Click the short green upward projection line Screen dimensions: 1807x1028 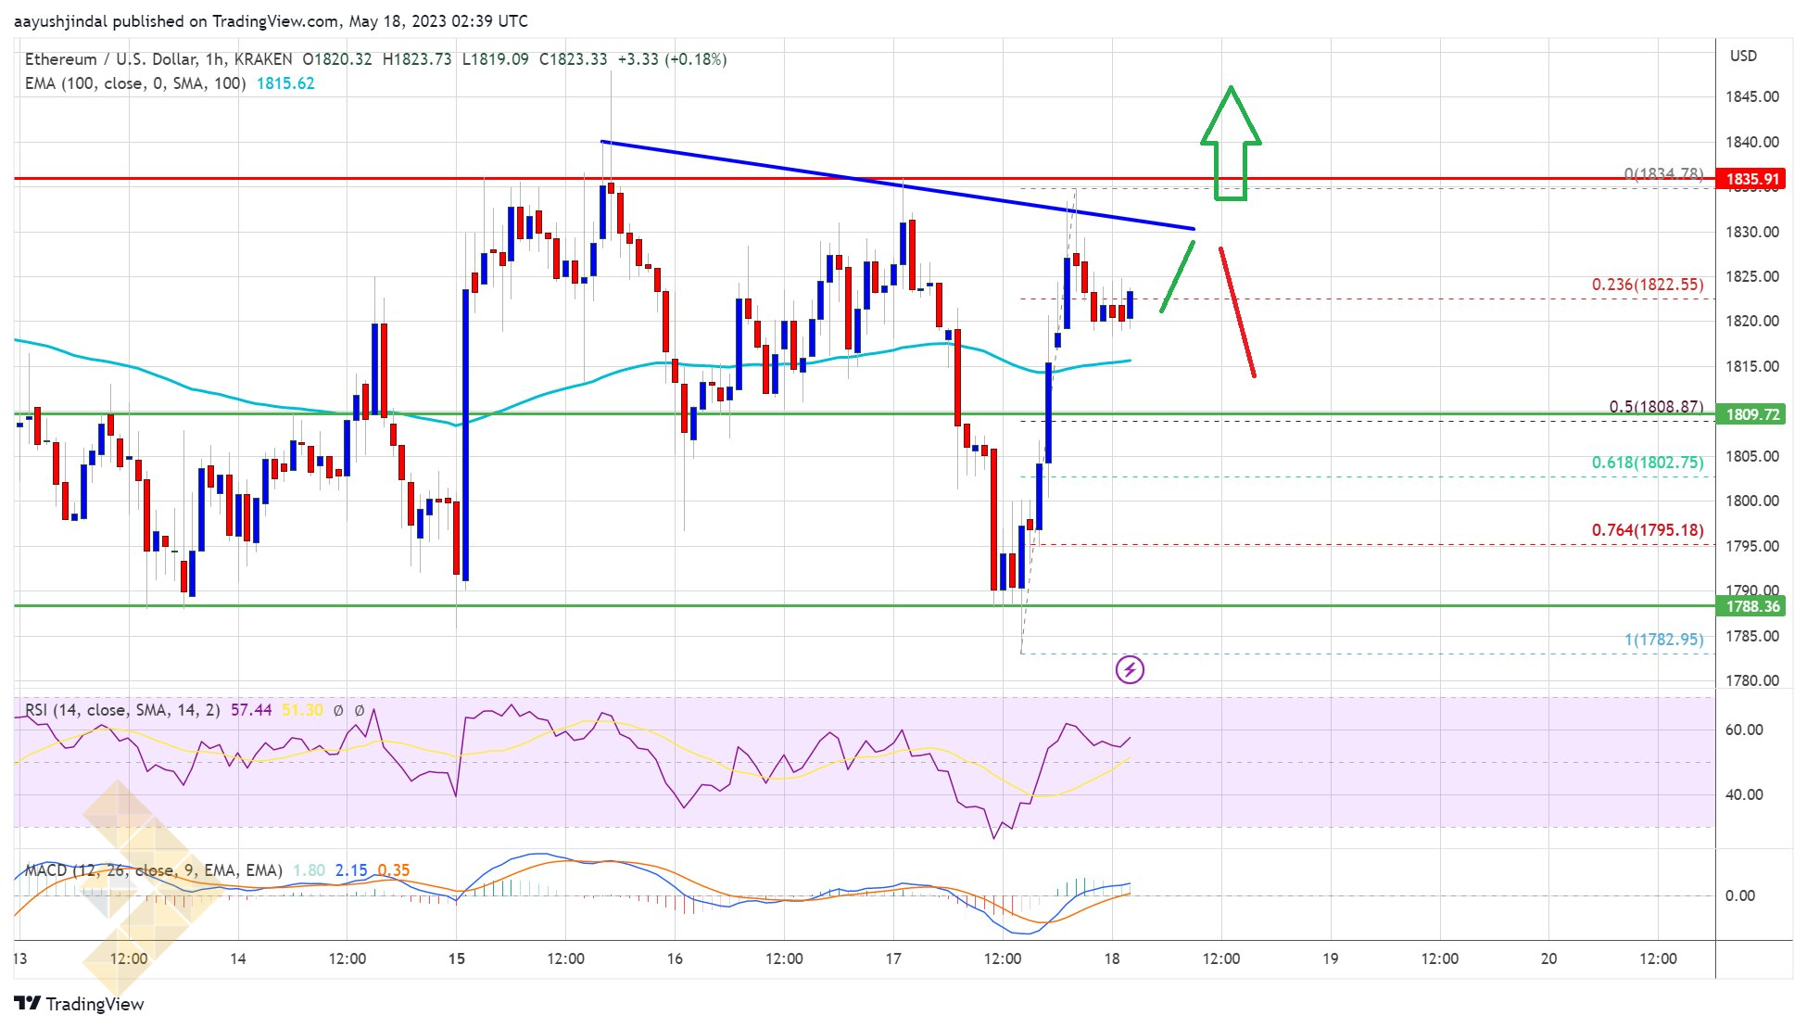1177,276
